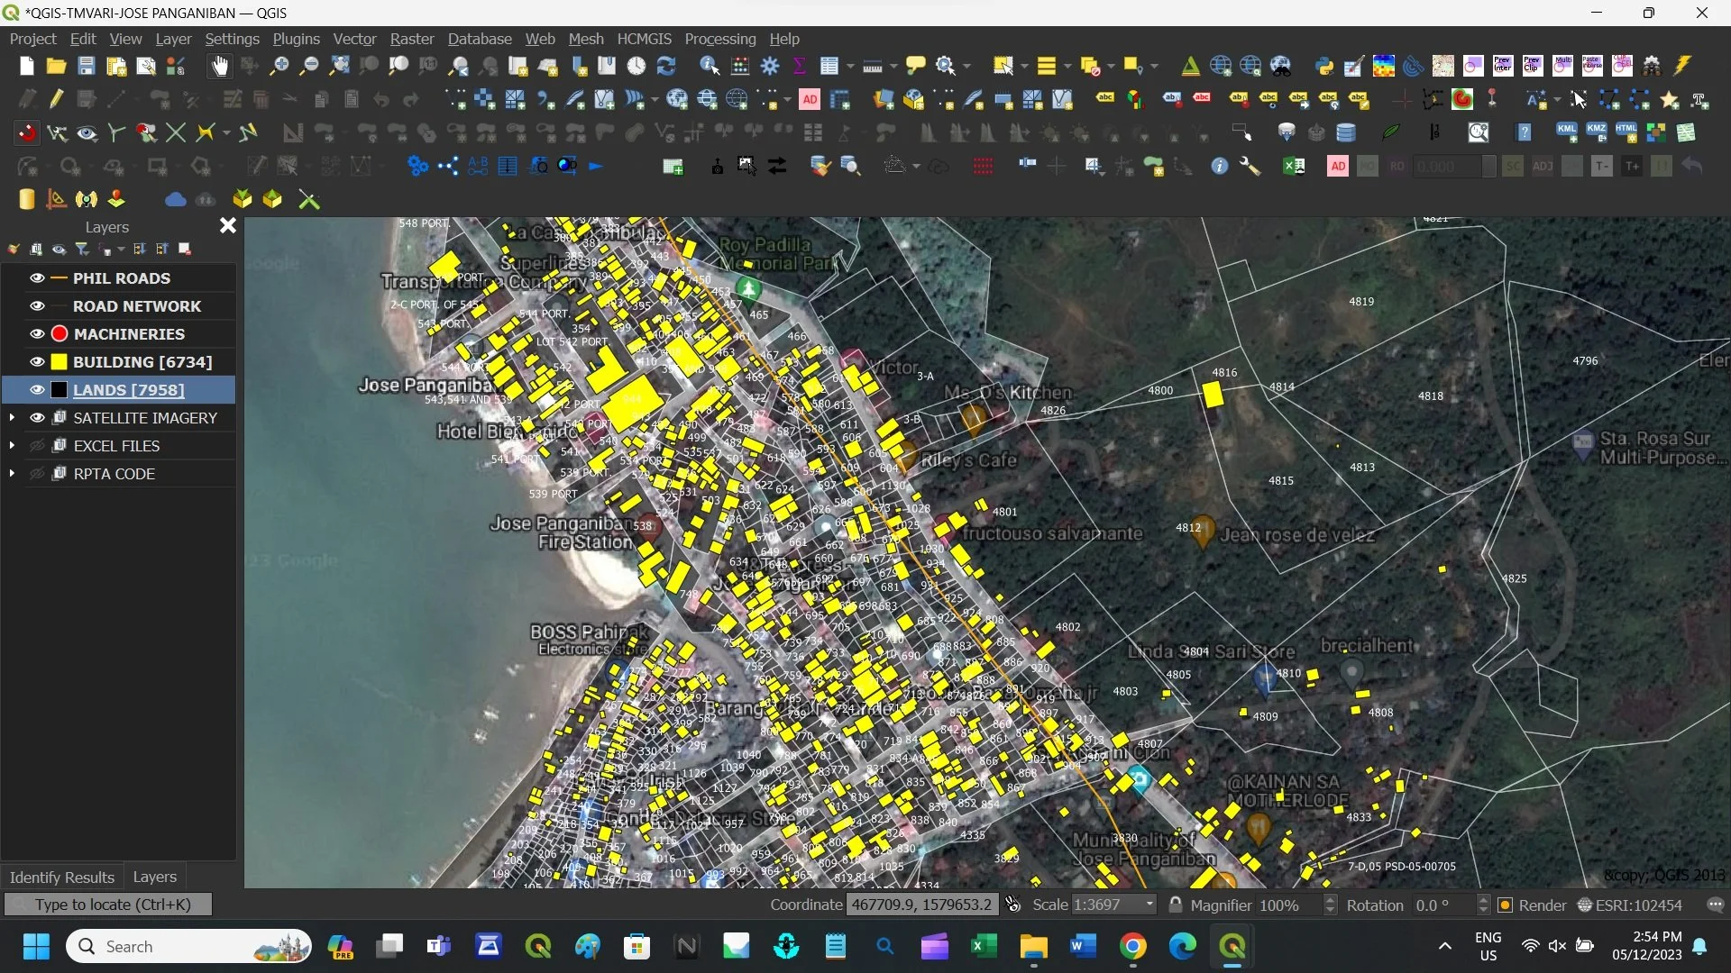Open the Field Calculator abacus icon
The image size is (1731, 973).
[740, 66]
